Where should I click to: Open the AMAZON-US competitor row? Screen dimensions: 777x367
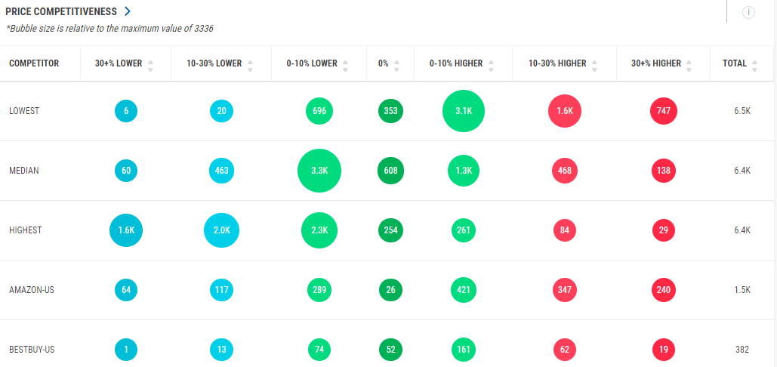tap(29, 290)
